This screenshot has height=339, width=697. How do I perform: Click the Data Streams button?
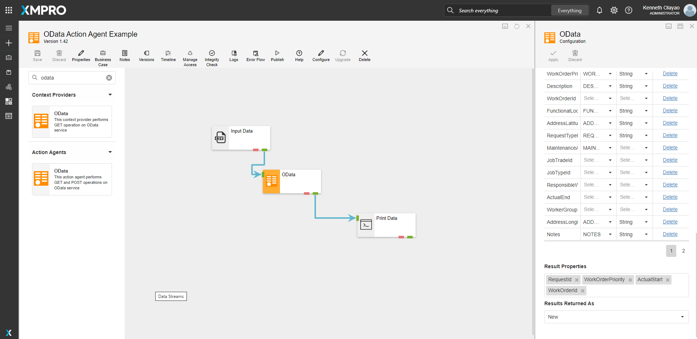[x=171, y=296]
